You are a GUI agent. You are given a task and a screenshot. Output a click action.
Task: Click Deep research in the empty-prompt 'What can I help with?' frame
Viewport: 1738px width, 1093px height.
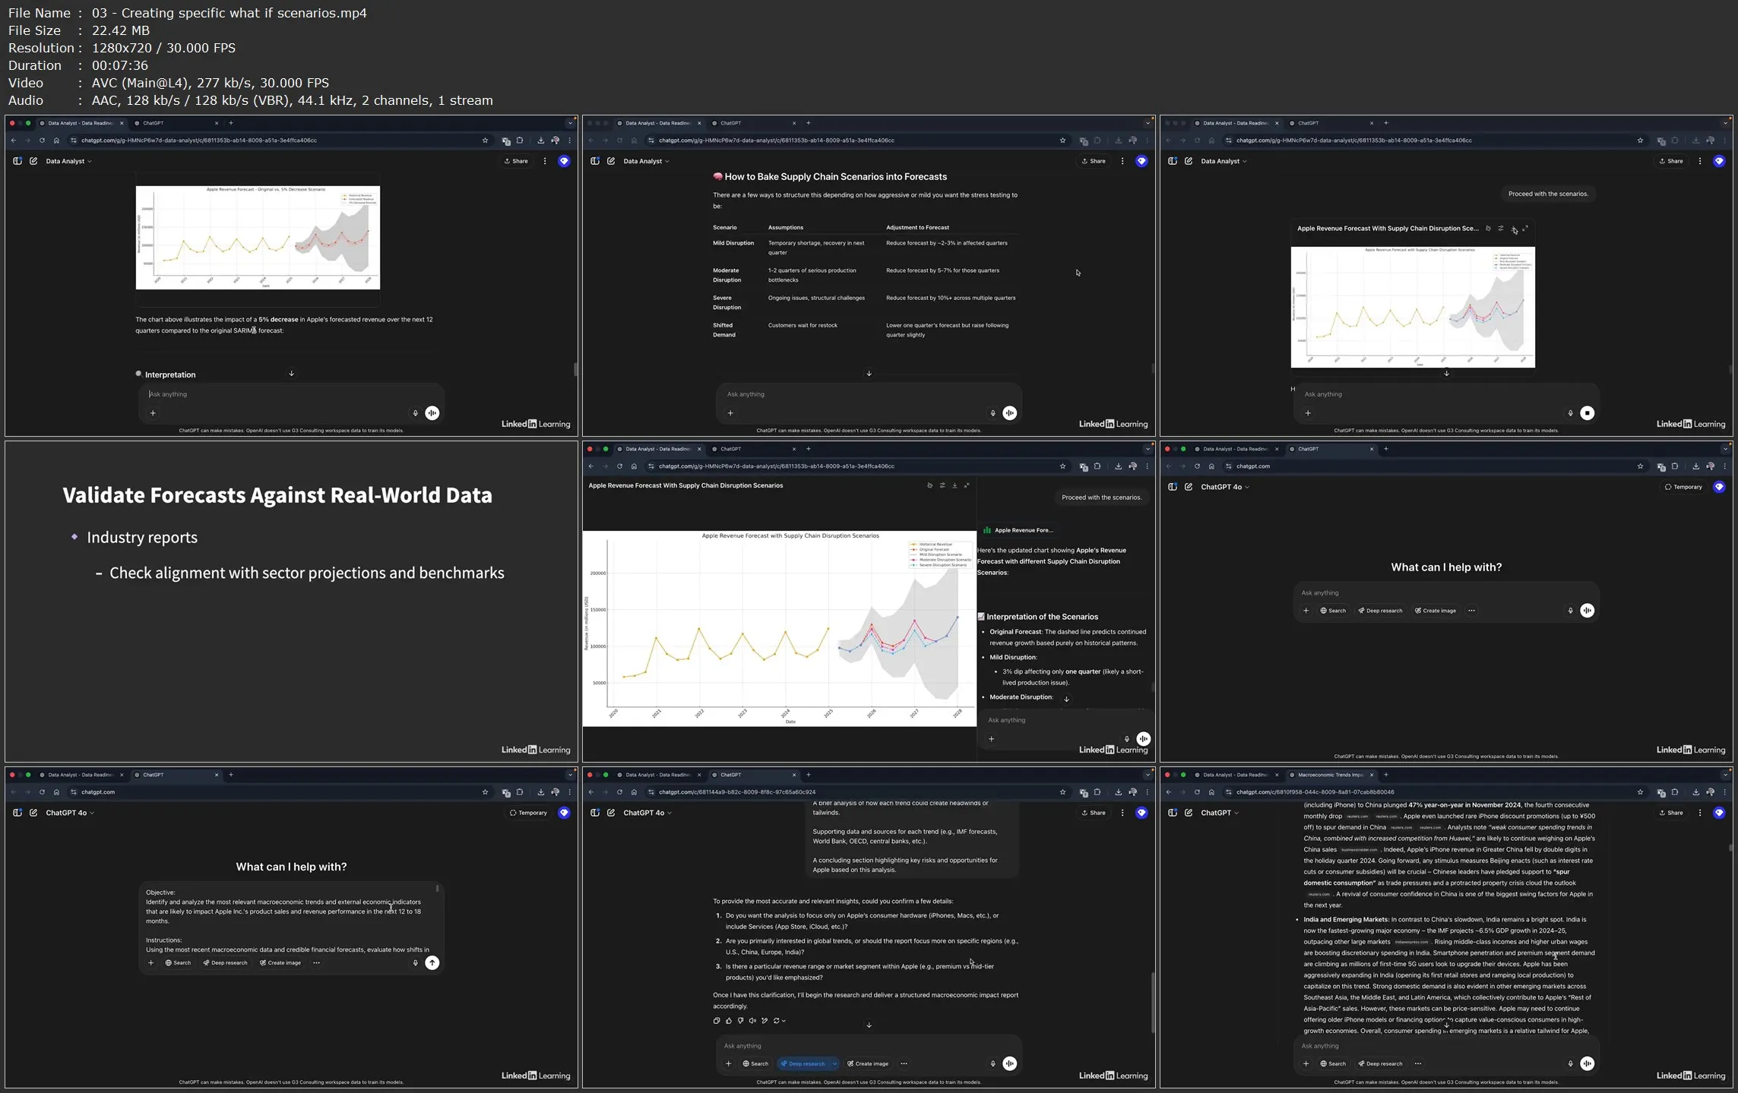point(1380,611)
